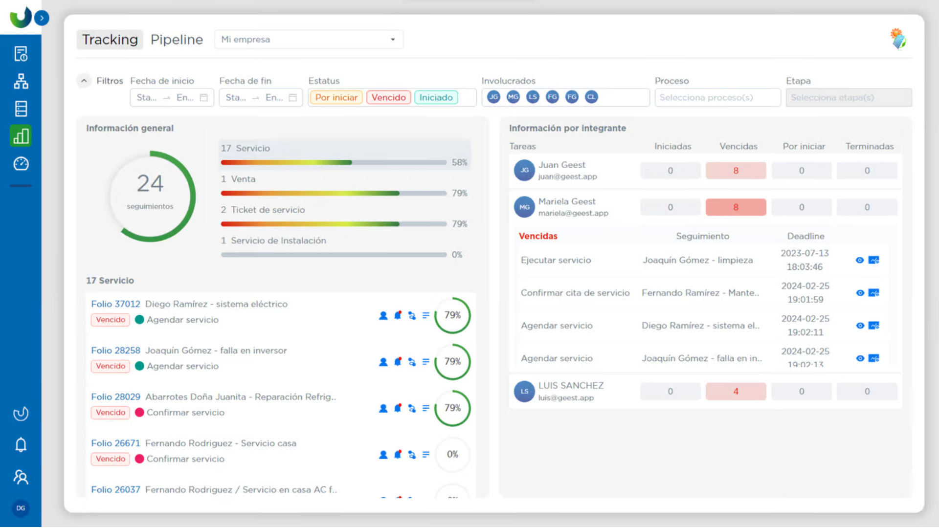
Task: Select the 2 Ticket de servicio progress row
Action: pyautogui.click(x=345, y=217)
